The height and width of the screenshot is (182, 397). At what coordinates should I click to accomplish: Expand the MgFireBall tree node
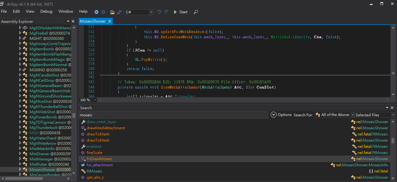click(20, 33)
